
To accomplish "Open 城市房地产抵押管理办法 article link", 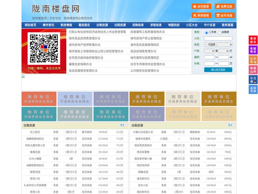I will tap(85, 45).
